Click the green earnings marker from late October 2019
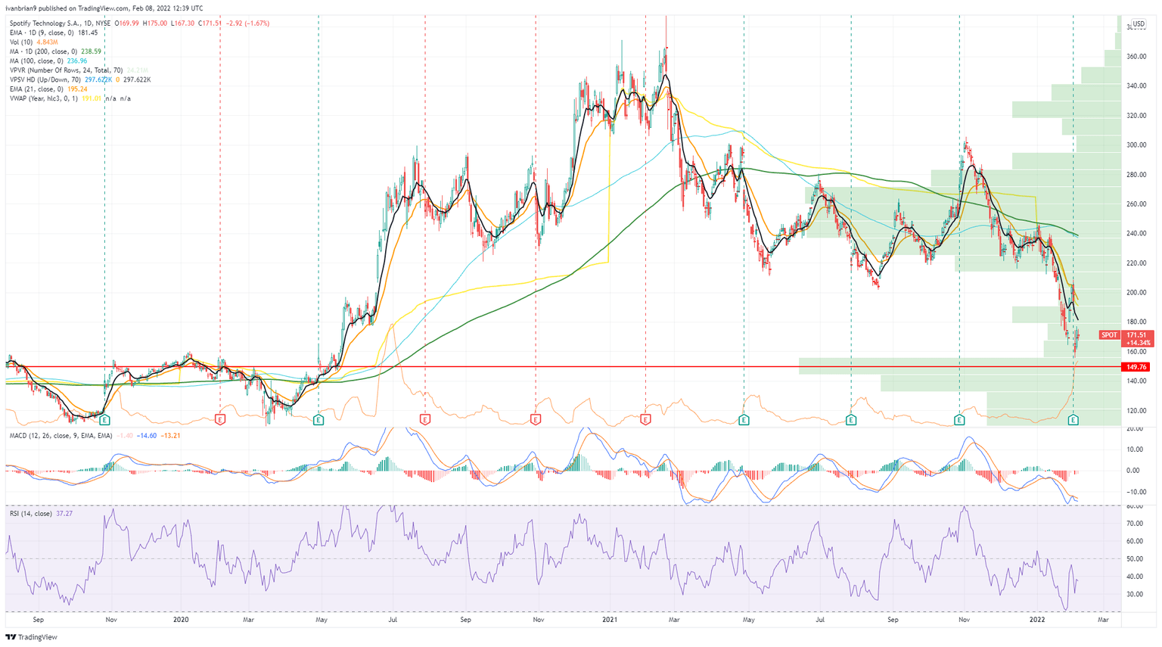This screenshot has height=647, width=1162. point(104,419)
